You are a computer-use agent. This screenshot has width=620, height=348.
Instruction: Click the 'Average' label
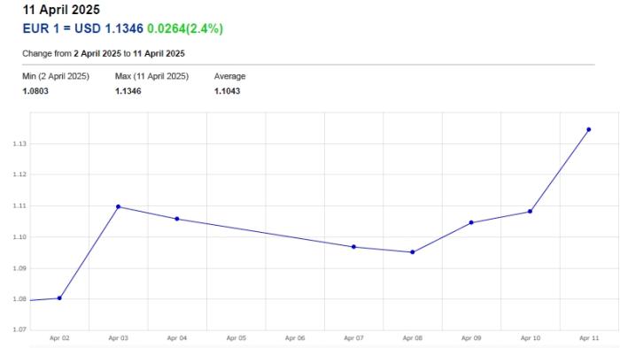[x=229, y=76]
